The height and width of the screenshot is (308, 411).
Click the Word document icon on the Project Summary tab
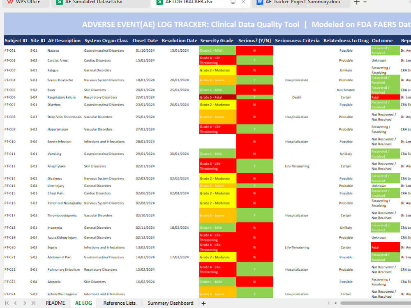coord(259,2)
